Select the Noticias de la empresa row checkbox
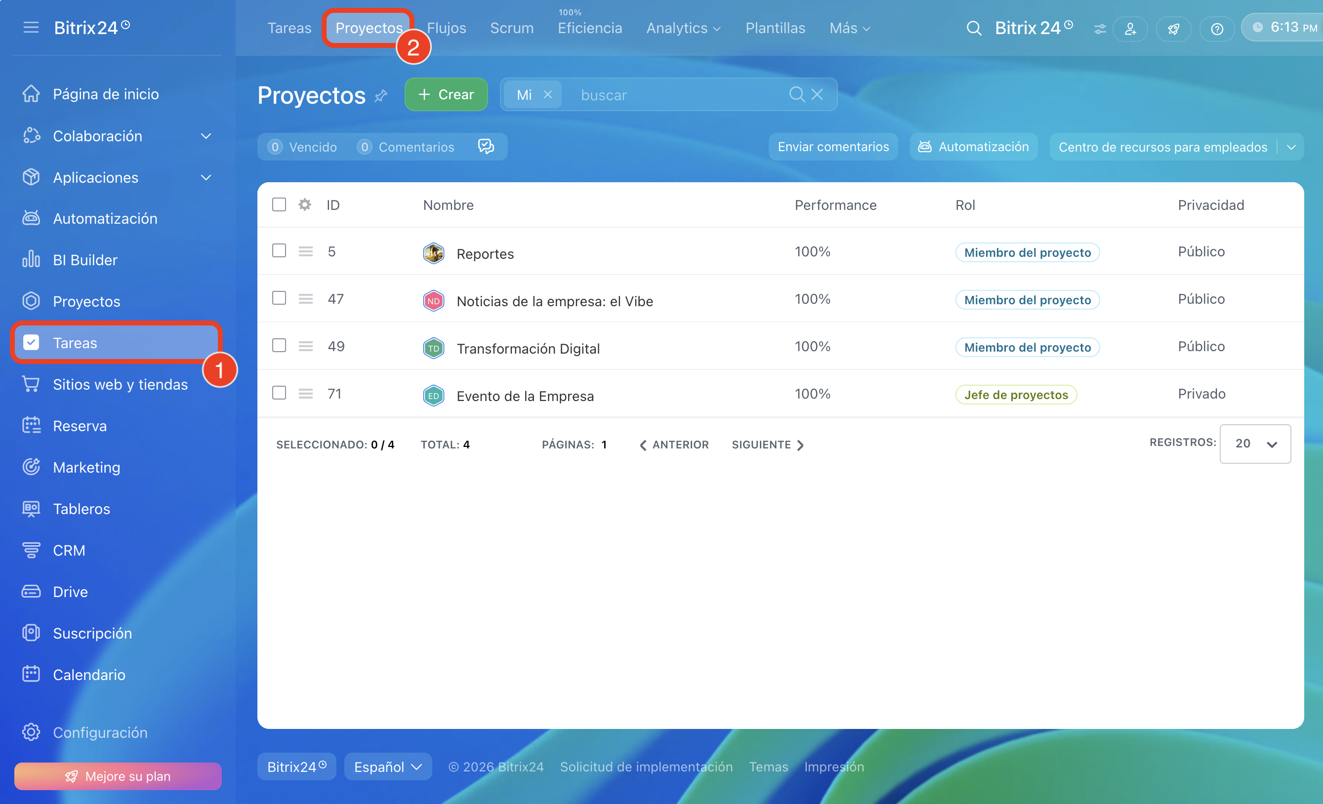 point(279,298)
